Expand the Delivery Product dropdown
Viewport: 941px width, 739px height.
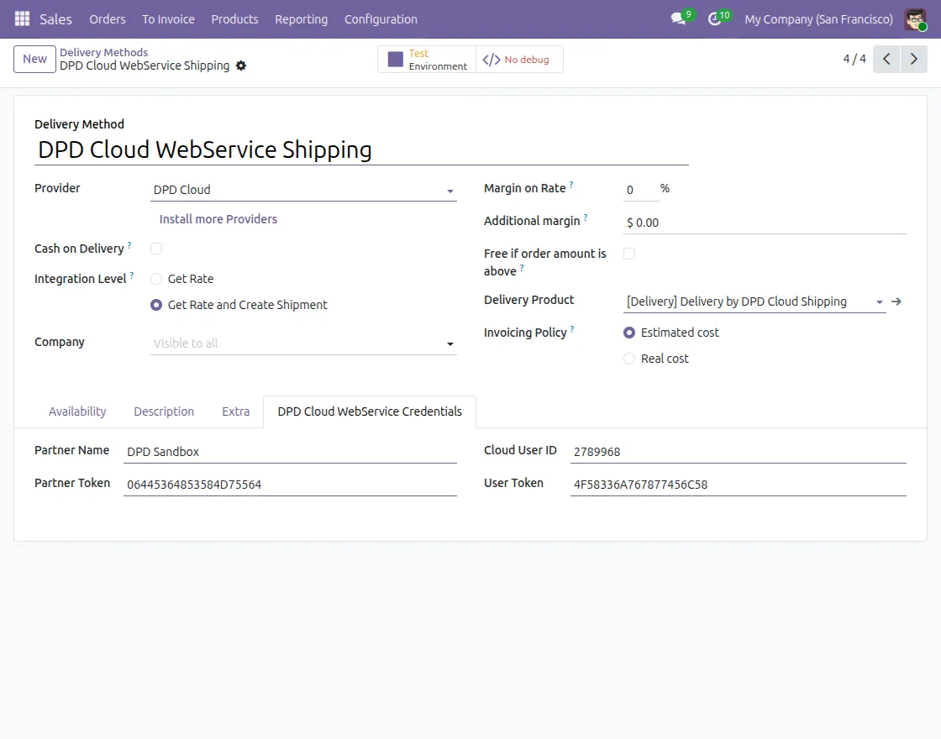pos(879,301)
